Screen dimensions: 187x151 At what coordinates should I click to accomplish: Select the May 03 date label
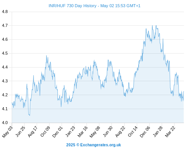coord(8,132)
